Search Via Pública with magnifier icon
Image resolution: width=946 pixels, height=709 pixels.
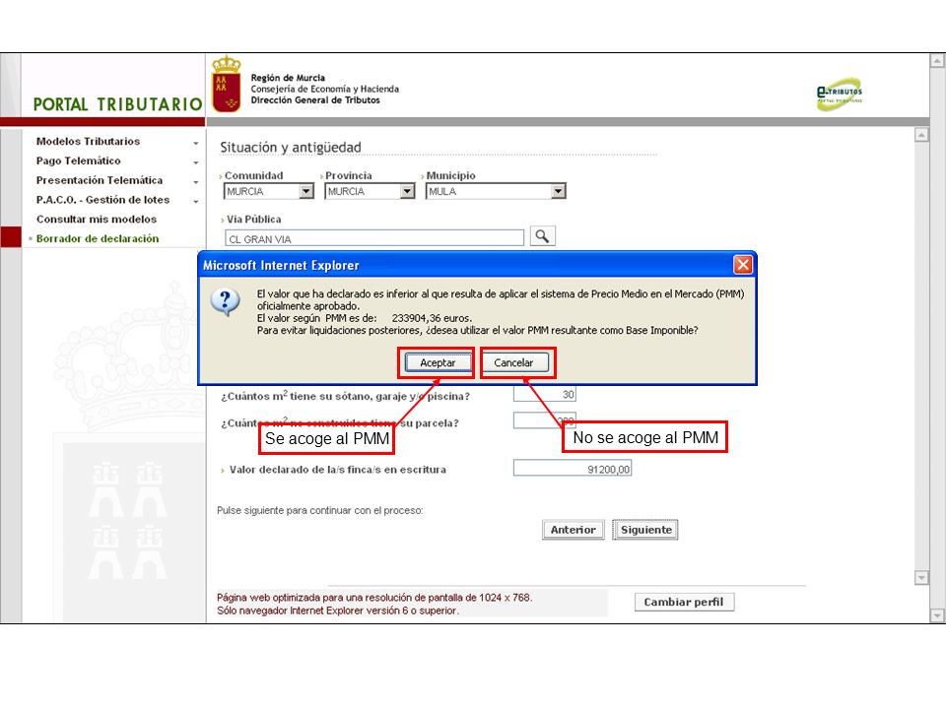(542, 236)
